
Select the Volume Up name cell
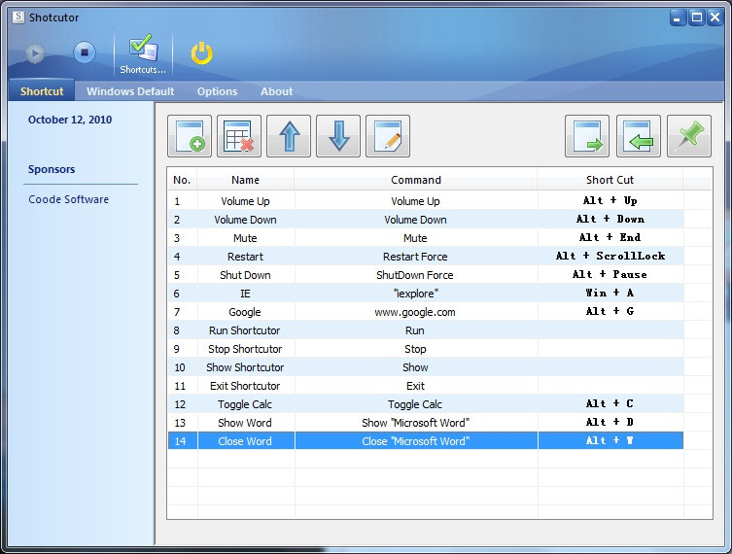tap(246, 201)
